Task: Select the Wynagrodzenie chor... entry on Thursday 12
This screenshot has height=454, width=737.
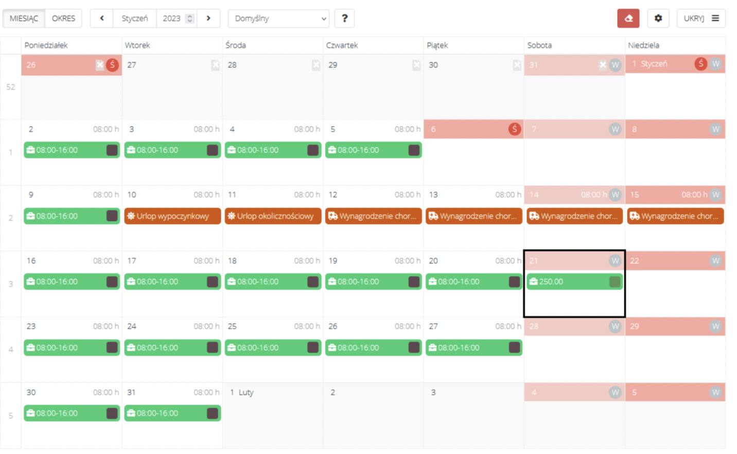Action: (373, 216)
